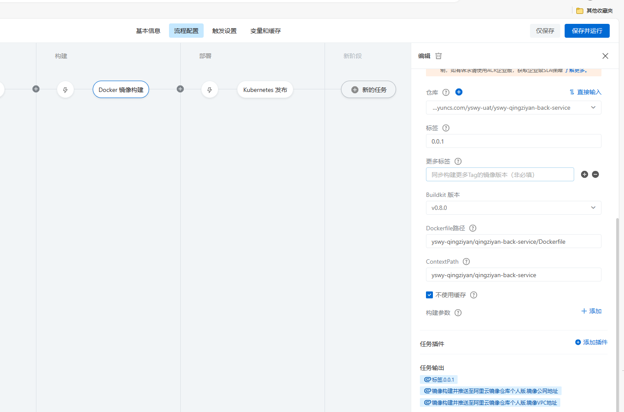Click the 其他收藏夹 bookmarks folder

pyautogui.click(x=595, y=10)
